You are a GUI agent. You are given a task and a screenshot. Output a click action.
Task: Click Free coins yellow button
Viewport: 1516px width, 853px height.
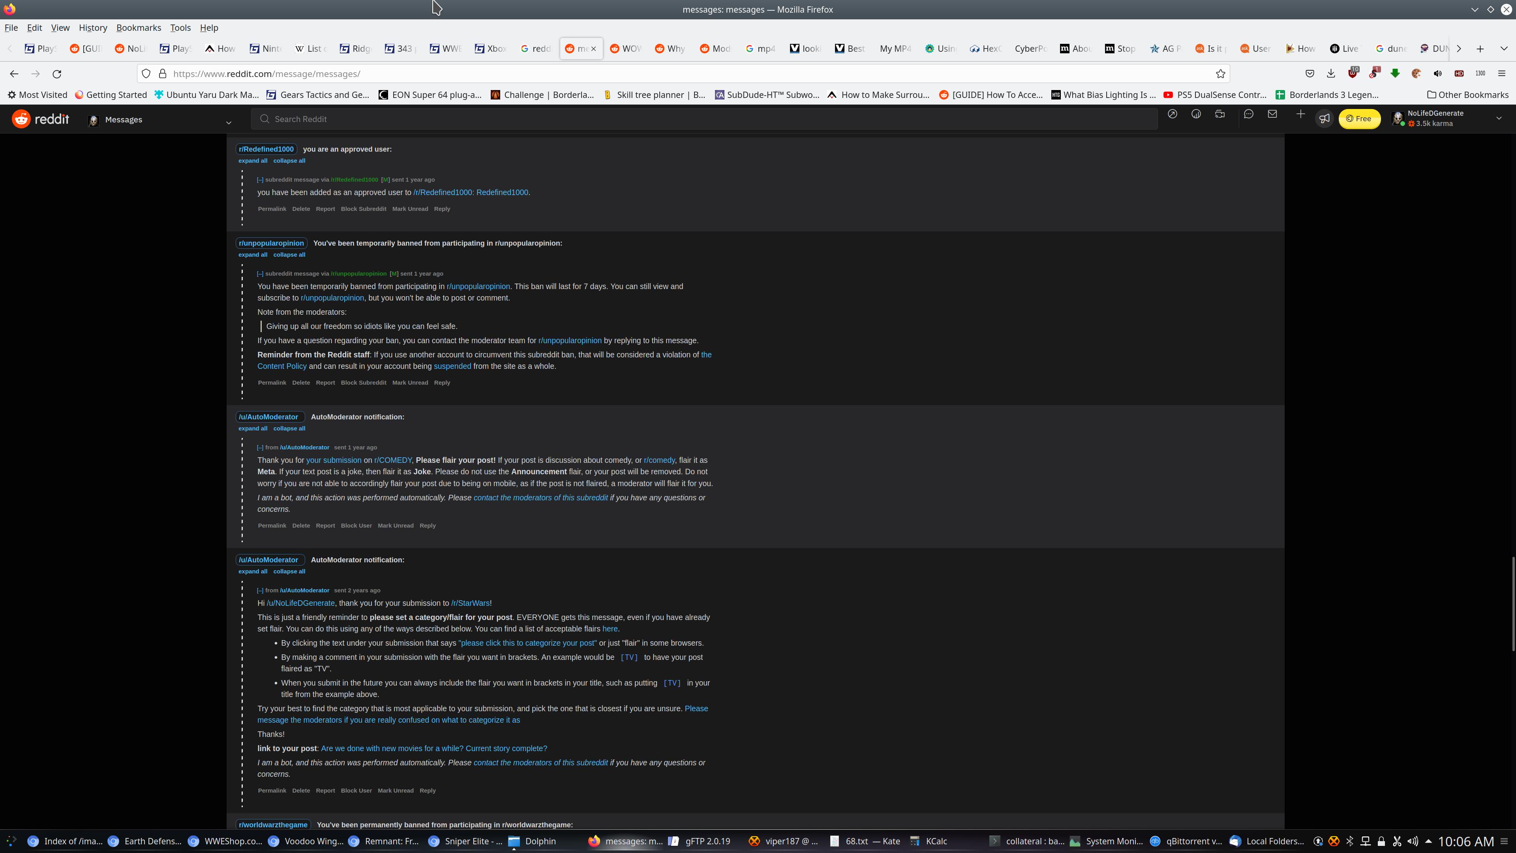coord(1359,119)
